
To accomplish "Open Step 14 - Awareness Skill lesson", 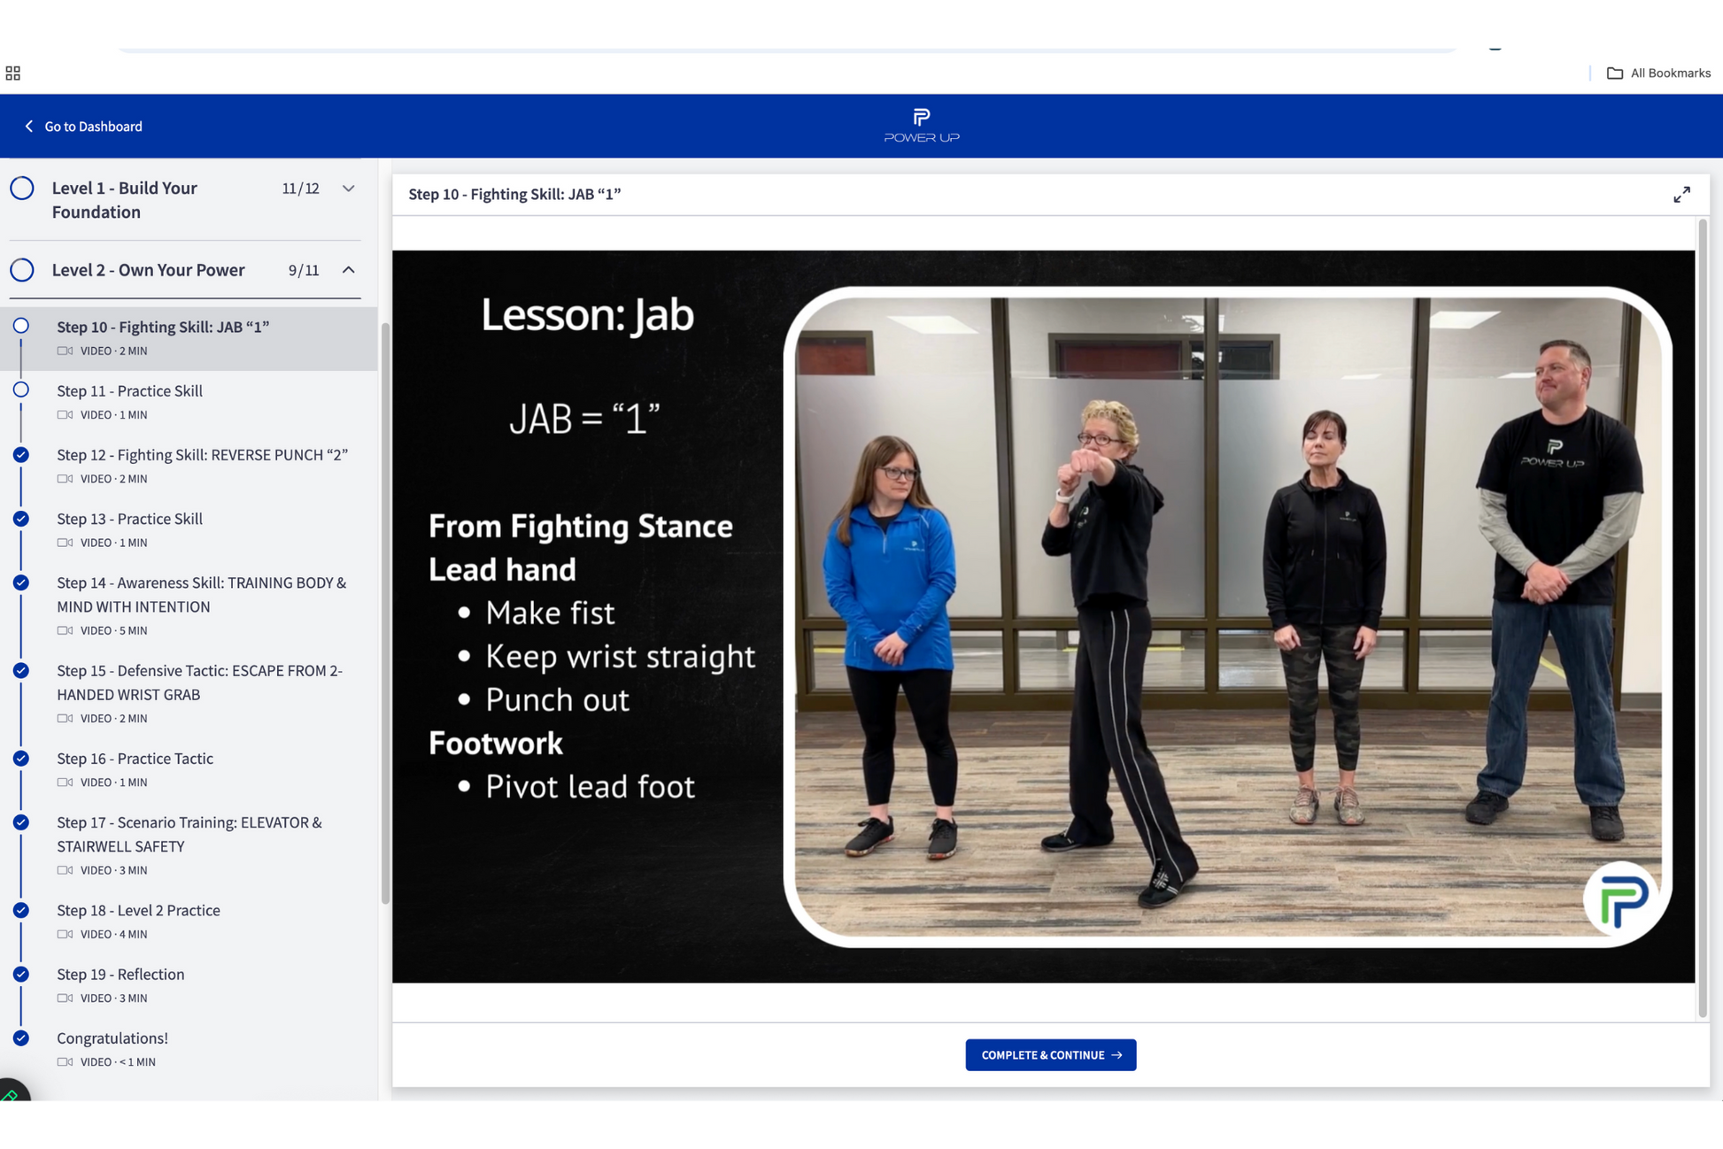I will coord(201,595).
